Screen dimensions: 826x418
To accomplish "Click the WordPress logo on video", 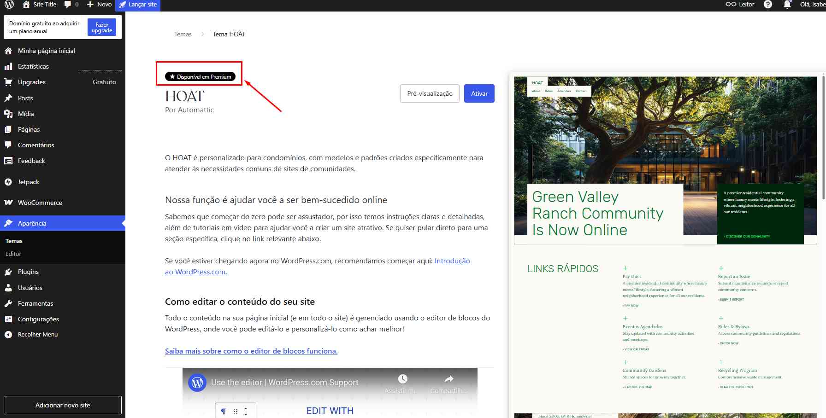I will point(197,383).
